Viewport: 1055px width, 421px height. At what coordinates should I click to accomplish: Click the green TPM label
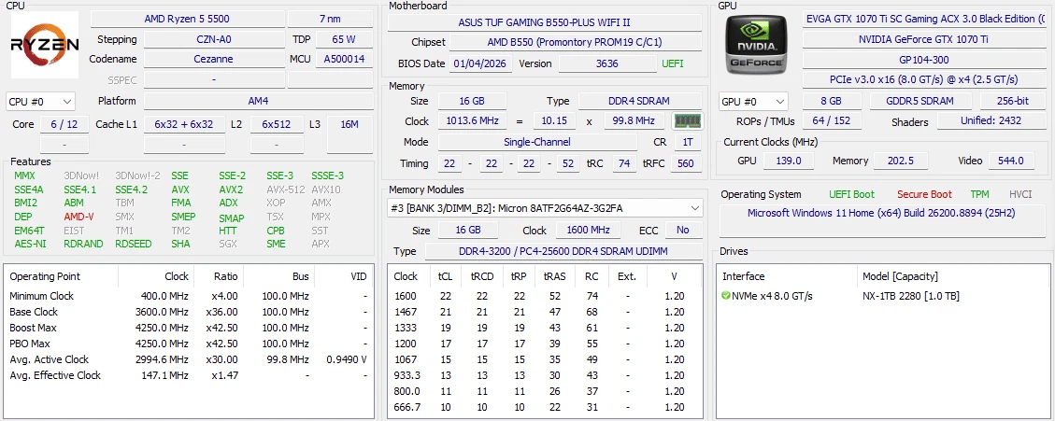point(979,194)
